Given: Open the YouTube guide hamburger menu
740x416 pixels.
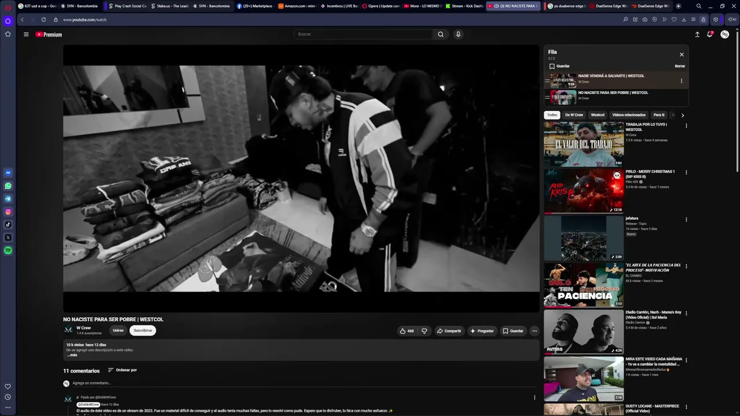Looking at the screenshot, I should (x=26, y=35).
